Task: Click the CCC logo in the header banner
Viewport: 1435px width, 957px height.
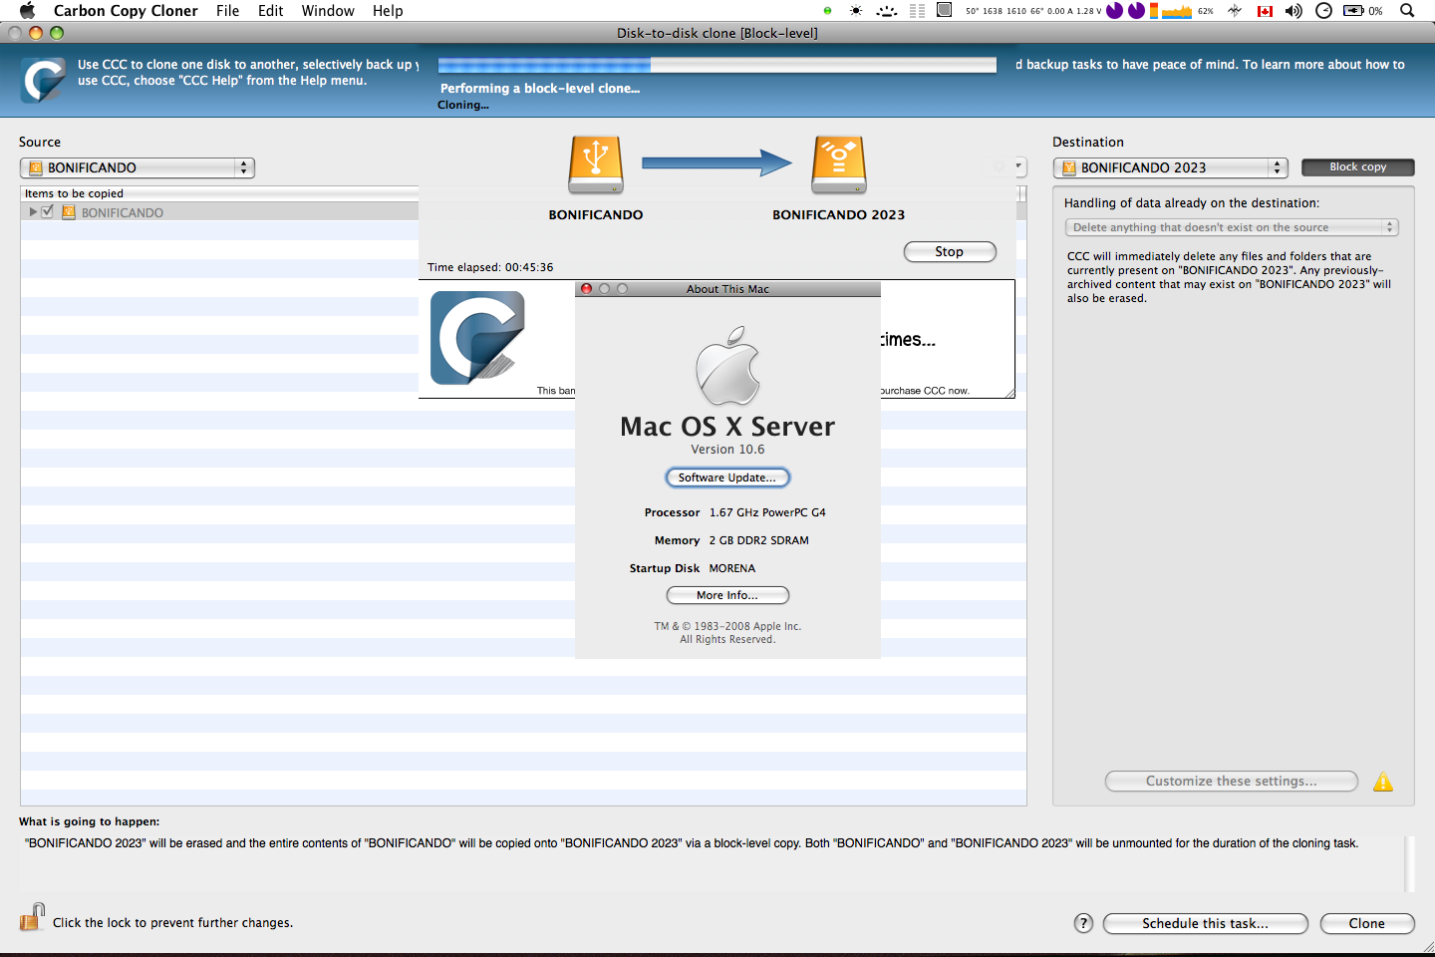Action: 44,81
